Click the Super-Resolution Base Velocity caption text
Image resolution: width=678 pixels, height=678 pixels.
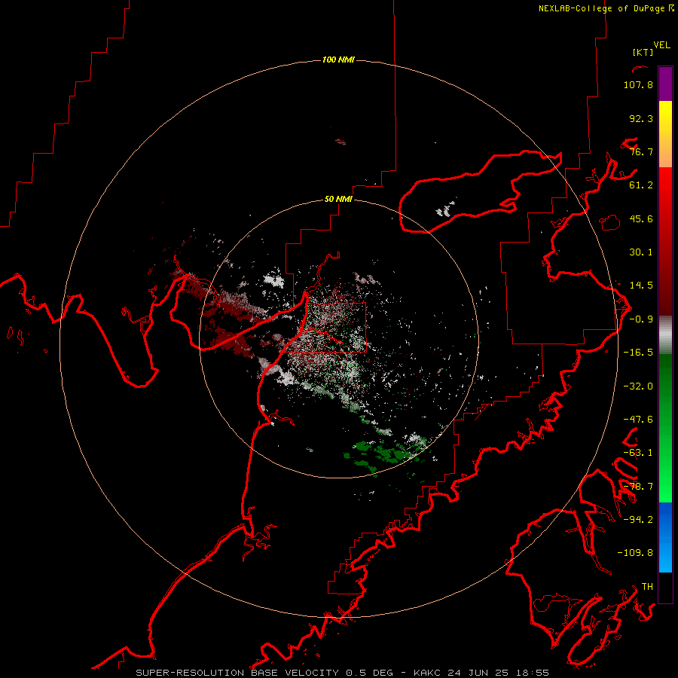343,673
